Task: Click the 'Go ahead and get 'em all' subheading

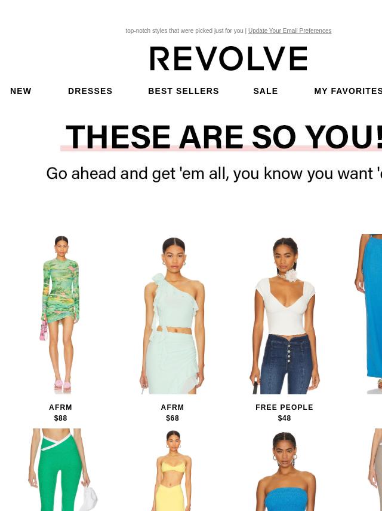Action: click(214, 174)
